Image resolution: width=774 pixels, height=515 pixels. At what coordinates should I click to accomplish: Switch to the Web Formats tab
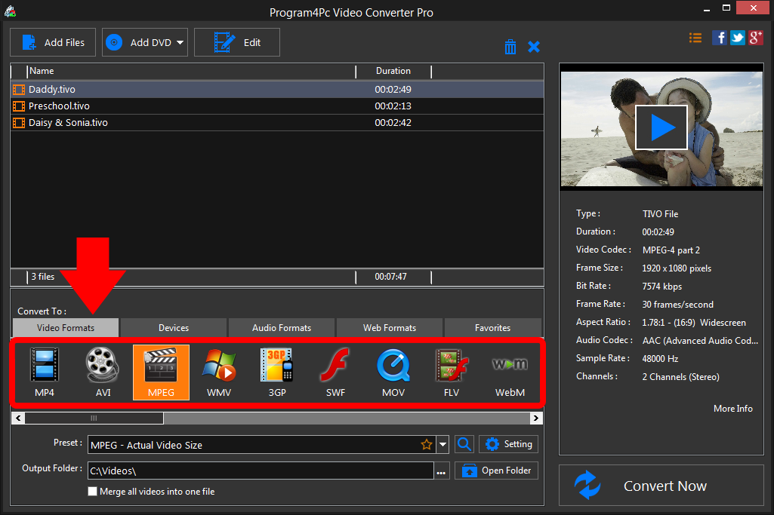click(390, 328)
